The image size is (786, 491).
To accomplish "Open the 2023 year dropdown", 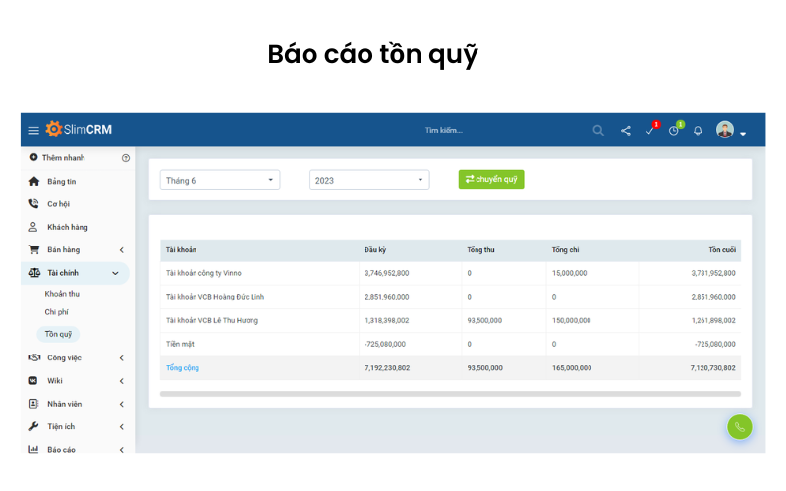I will [x=369, y=180].
